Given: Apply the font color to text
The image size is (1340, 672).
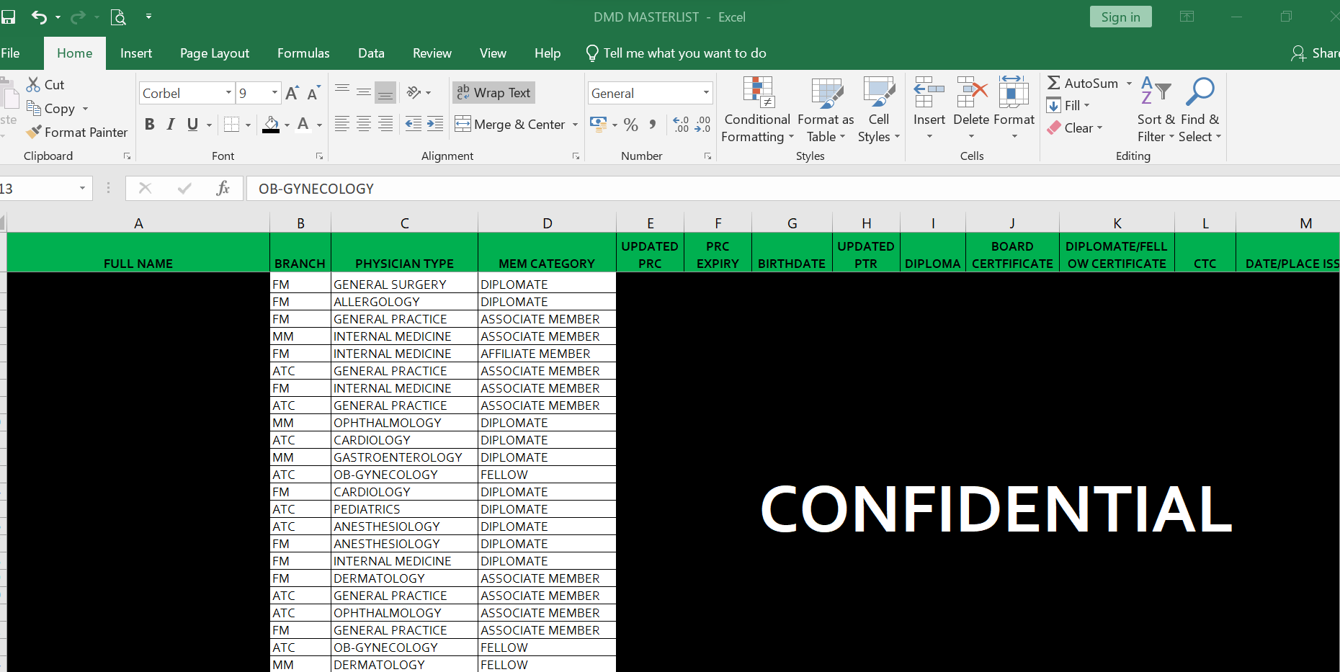Looking at the screenshot, I should point(303,125).
